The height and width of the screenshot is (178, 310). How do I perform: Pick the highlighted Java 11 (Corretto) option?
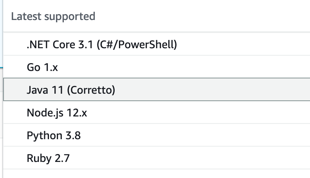[x=71, y=90]
